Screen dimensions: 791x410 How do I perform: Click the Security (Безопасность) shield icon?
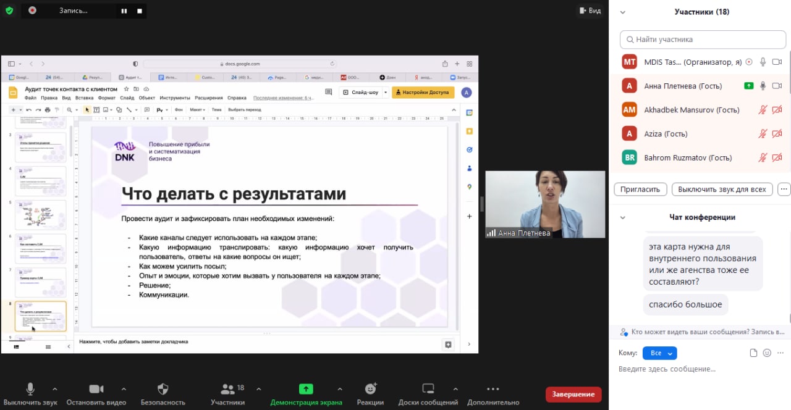(x=163, y=389)
